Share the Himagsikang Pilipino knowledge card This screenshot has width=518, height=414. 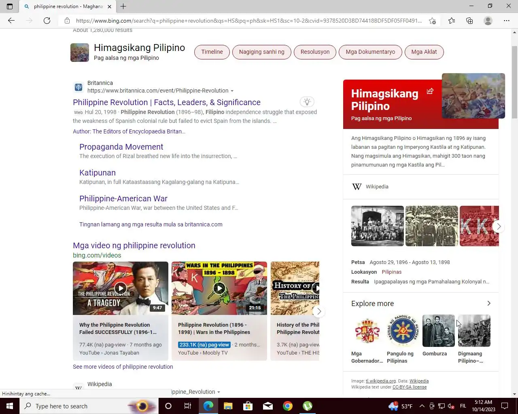click(x=430, y=91)
